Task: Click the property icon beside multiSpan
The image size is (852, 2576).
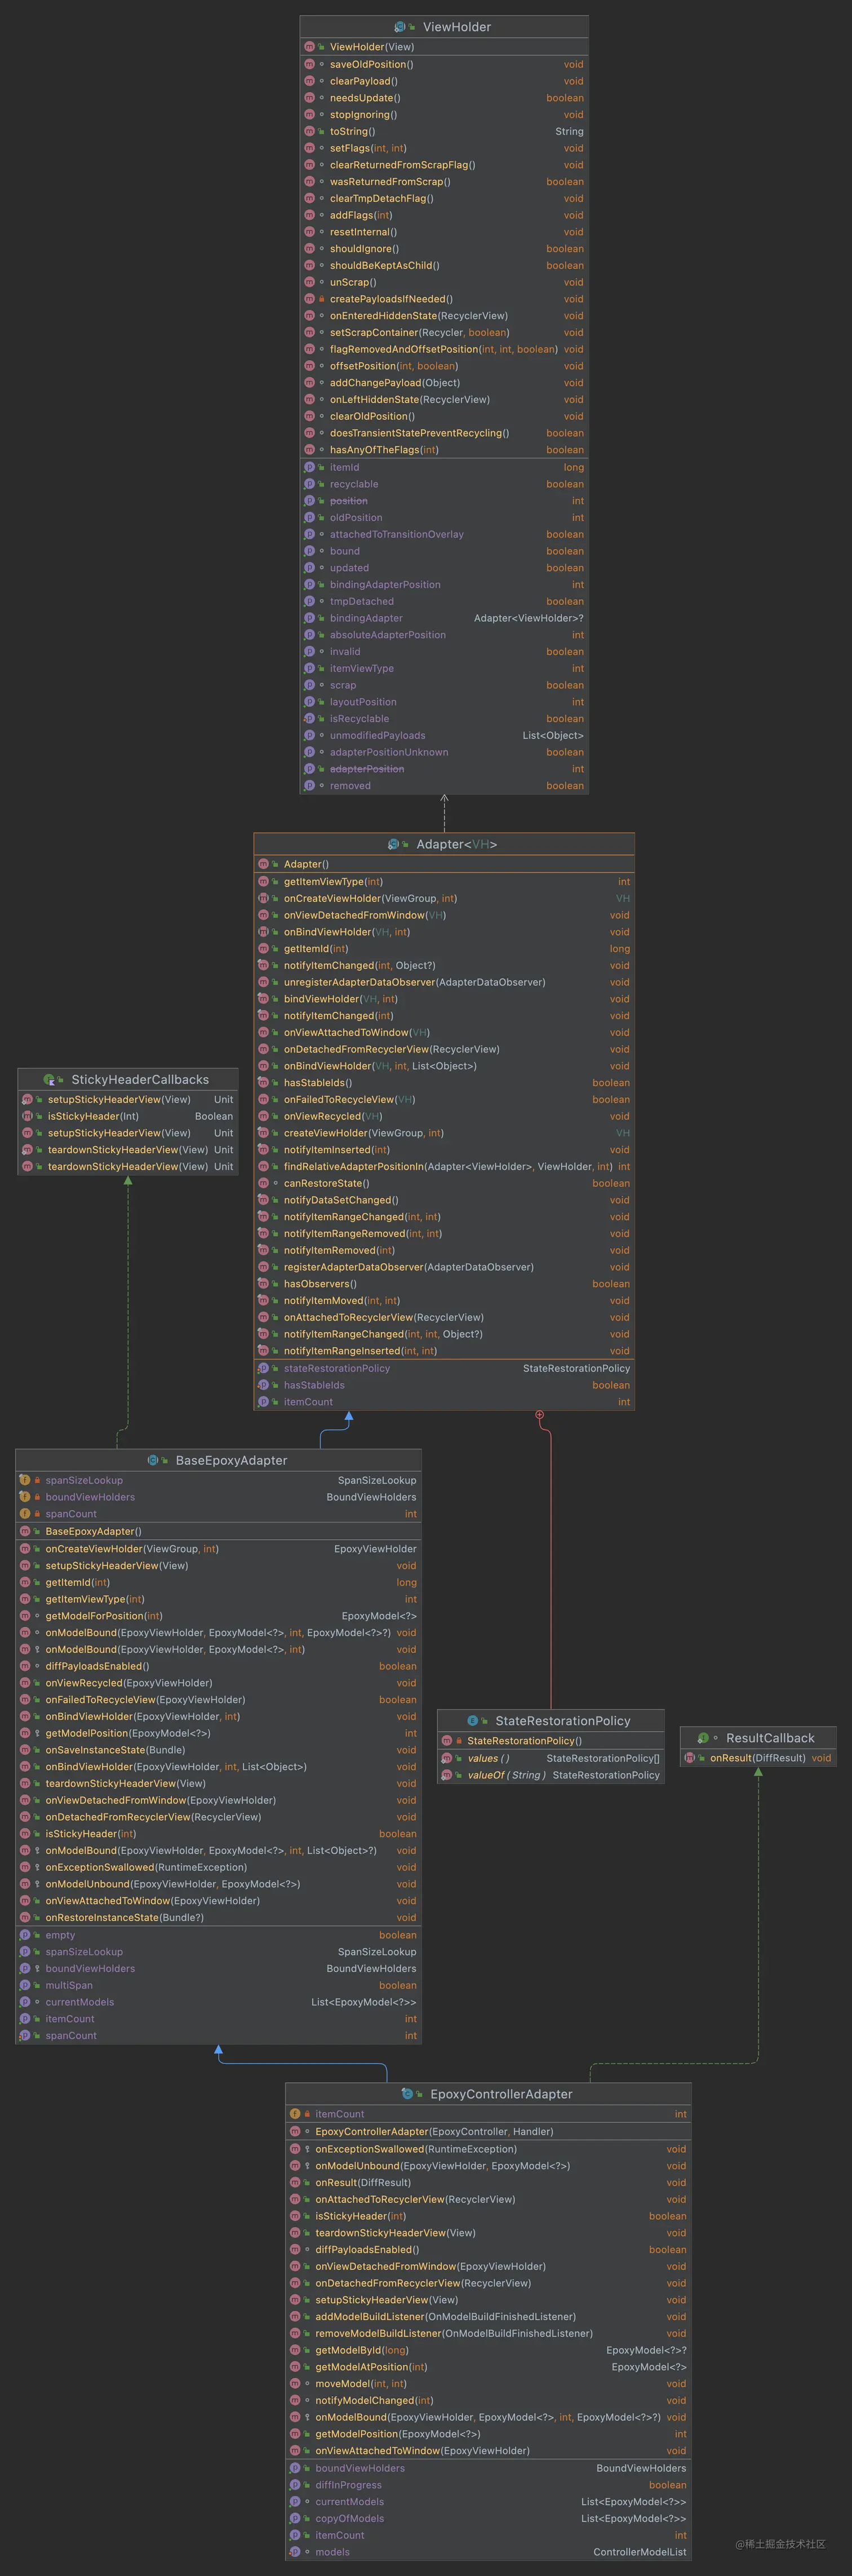Action: coord(25,1985)
